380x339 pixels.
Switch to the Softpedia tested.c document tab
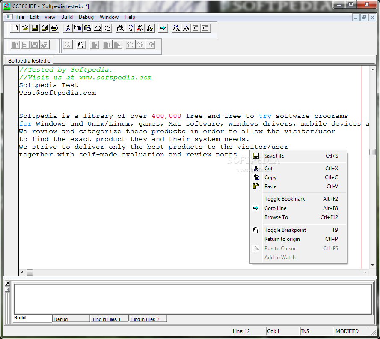coord(29,61)
